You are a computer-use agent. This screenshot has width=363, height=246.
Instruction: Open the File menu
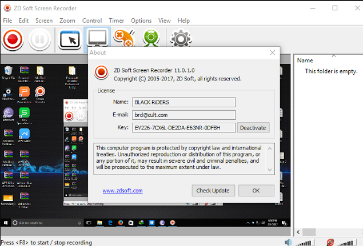(7, 21)
